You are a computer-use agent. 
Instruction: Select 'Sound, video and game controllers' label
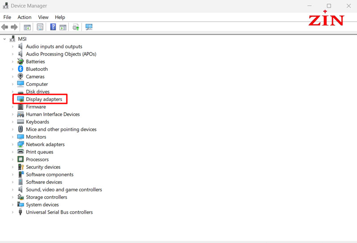pos(64,190)
